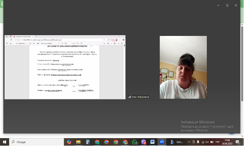Switch to Microsoft Word in the taskbar
The height and width of the screenshot is (146, 244).
pyautogui.click(x=153, y=142)
